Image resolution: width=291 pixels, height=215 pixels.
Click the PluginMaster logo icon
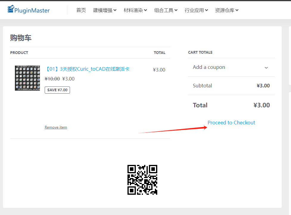(11, 10)
